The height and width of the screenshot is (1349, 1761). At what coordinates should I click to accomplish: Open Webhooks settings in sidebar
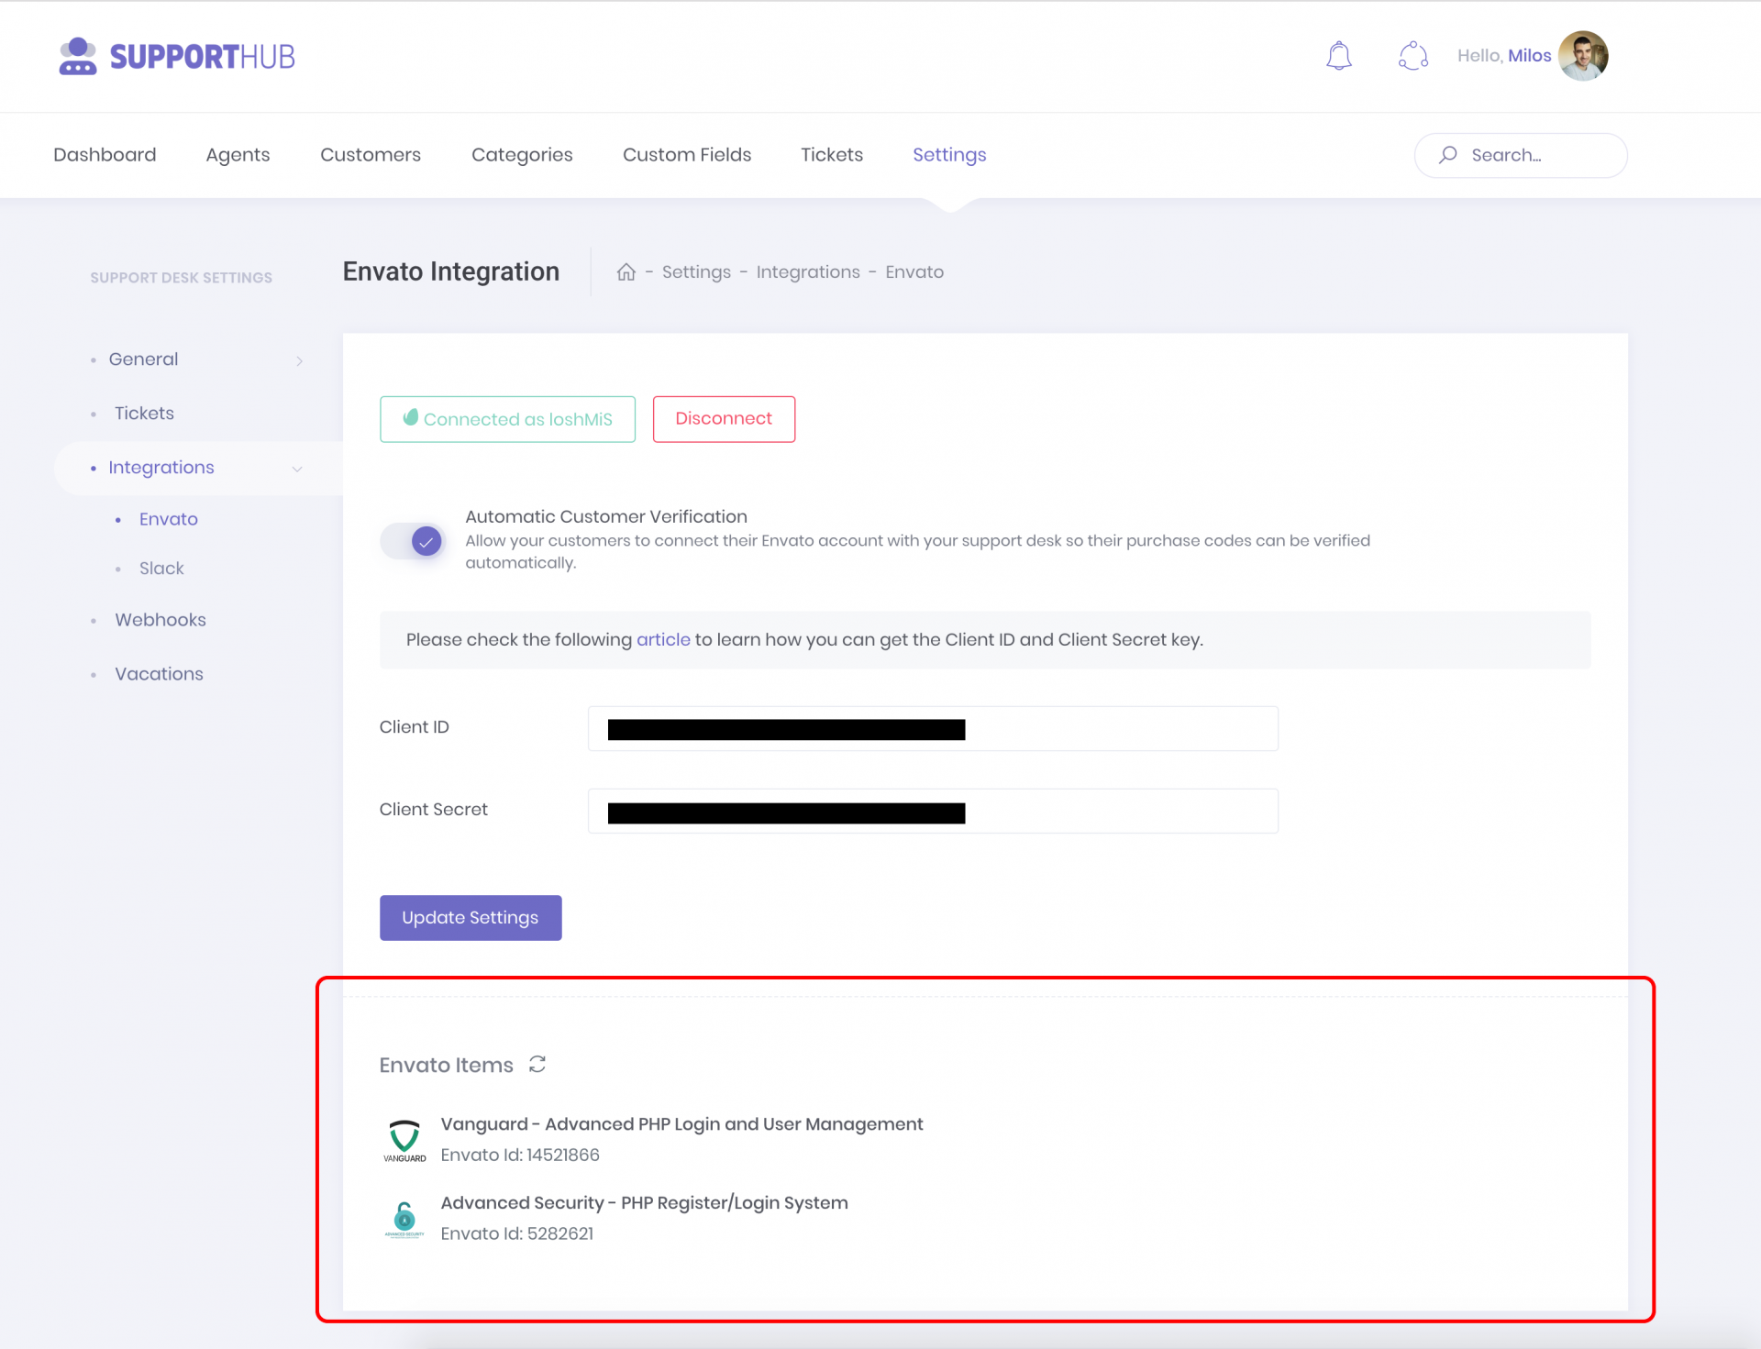point(161,620)
